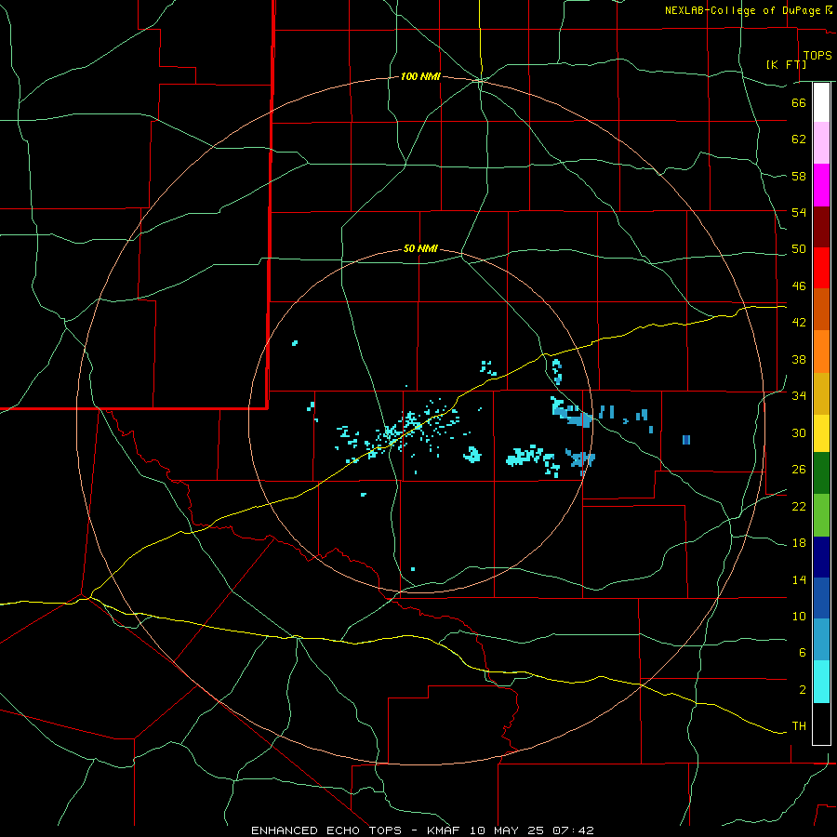Click the legend value 34
Image resolution: width=837 pixels, height=837 pixels.
[x=799, y=396]
